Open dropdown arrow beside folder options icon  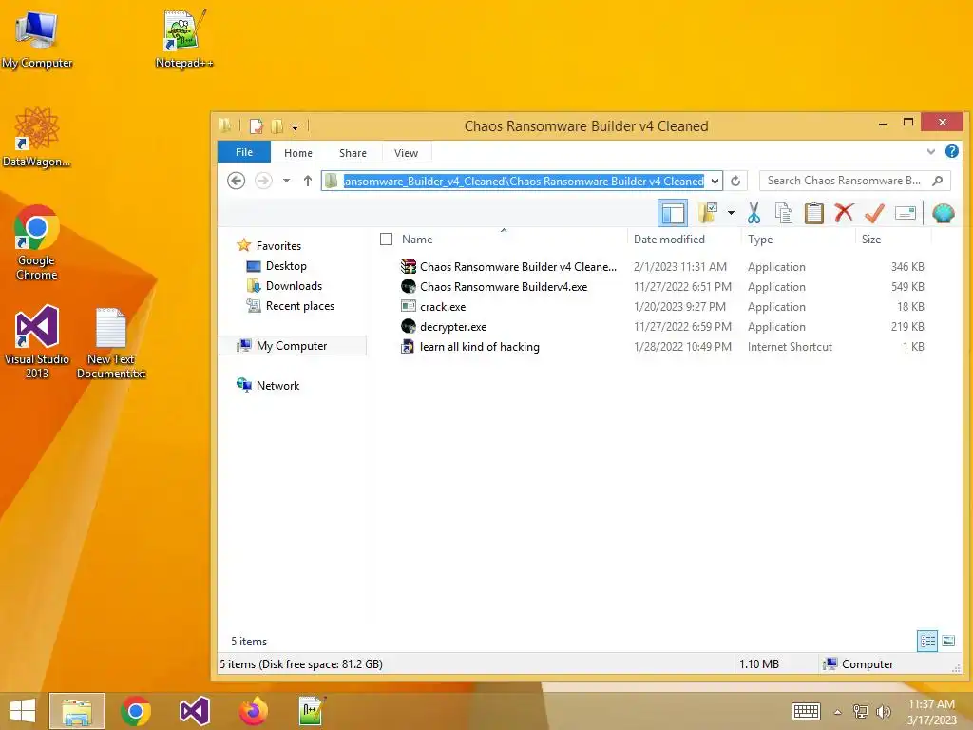coord(731,214)
